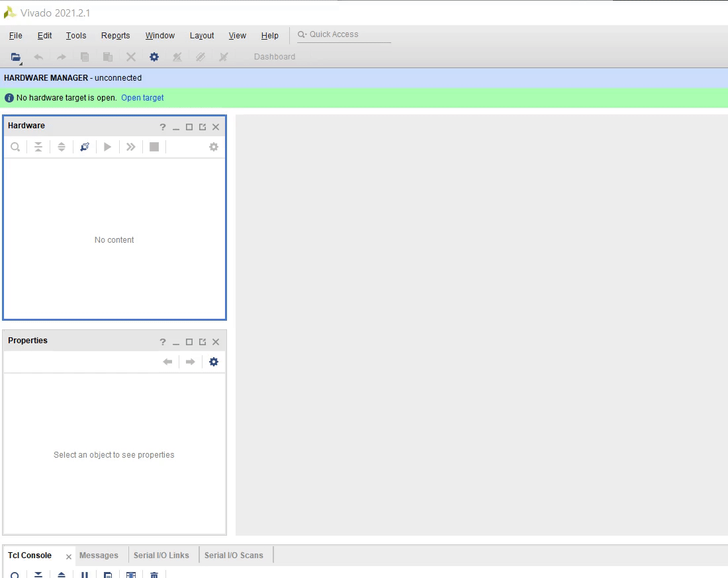Open the View menu
This screenshot has width=728, height=578.
click(237, 36)
